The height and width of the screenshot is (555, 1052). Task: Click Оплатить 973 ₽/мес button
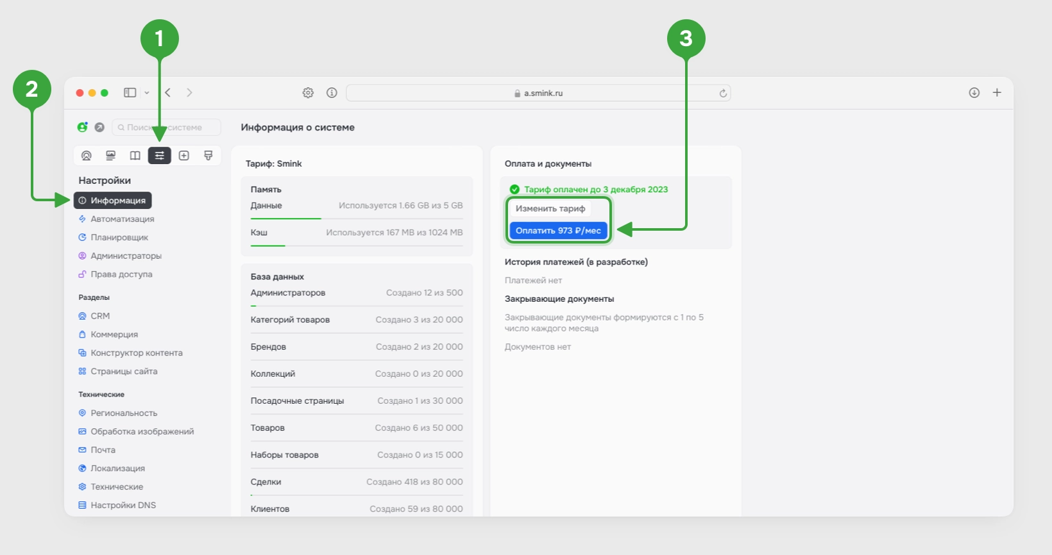(558, 231)
